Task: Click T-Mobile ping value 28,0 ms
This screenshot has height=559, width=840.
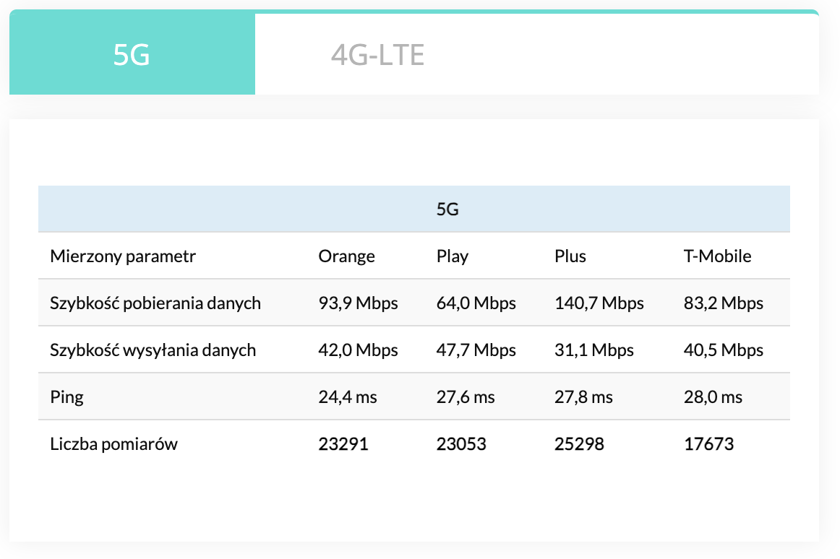Action: pos(713,397)
